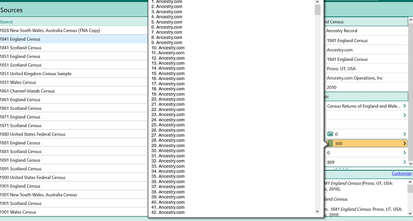Click the source details panel scroll-up arrow
The image size is (413, 221).
(411, 20)
